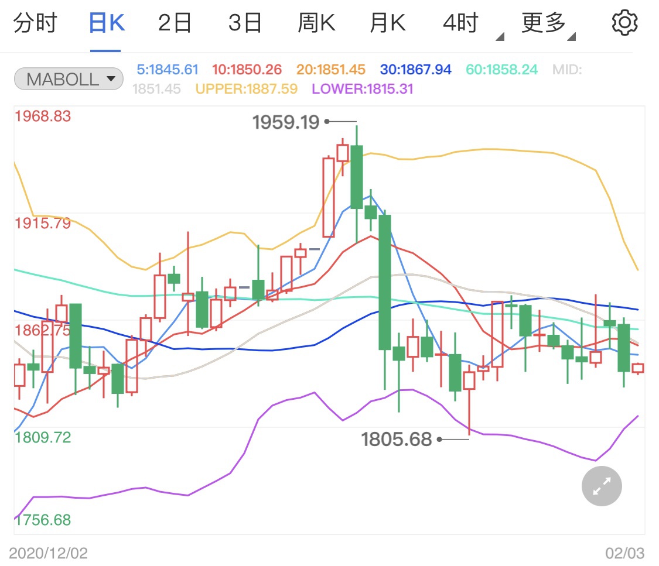The height and width of the screenshot is (566, 659).
Task: Click the last red candlestick on the chart
Action: pos(638,368)
